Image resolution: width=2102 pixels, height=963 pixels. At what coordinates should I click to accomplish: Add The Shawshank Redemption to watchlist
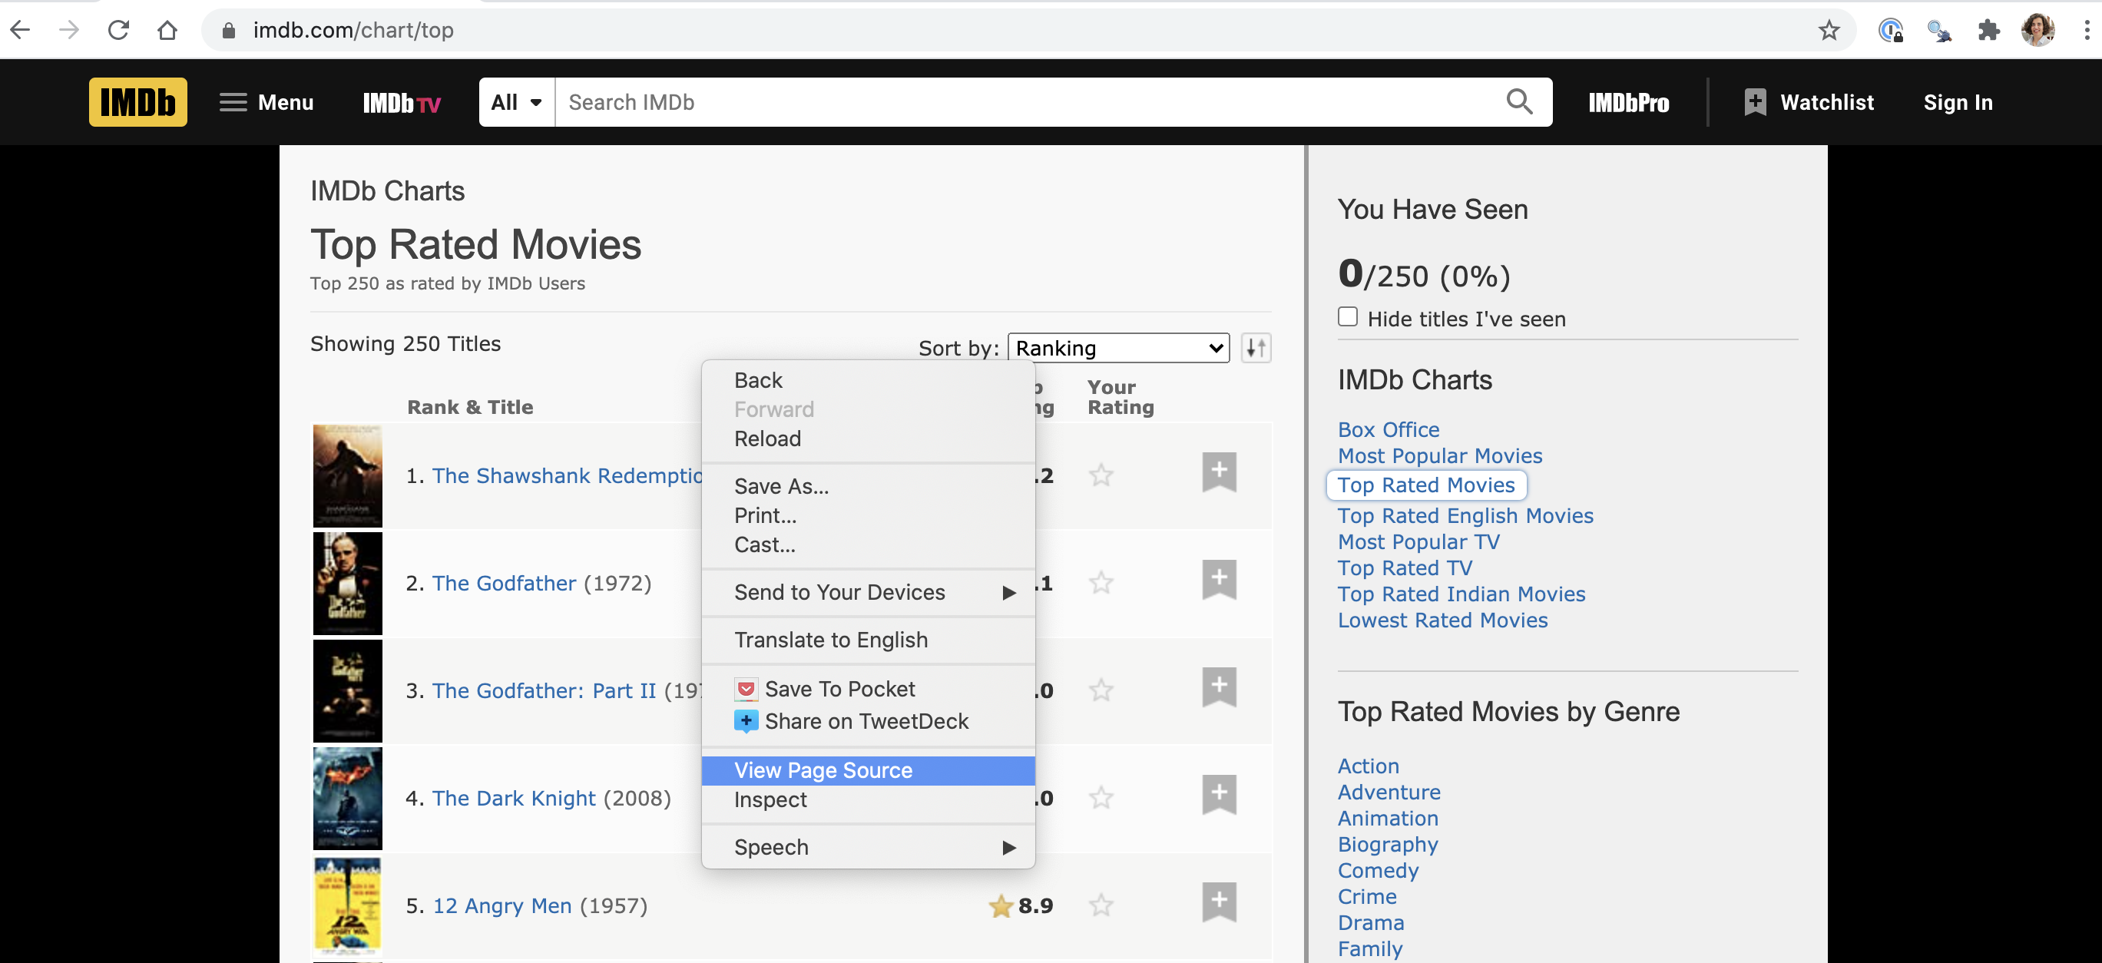[1219, 472]
